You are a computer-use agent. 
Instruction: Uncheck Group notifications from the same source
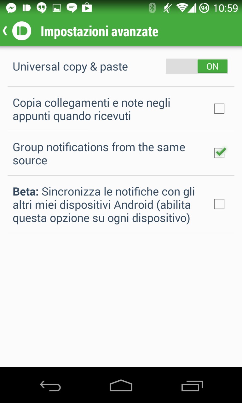(x=219, y=153)
